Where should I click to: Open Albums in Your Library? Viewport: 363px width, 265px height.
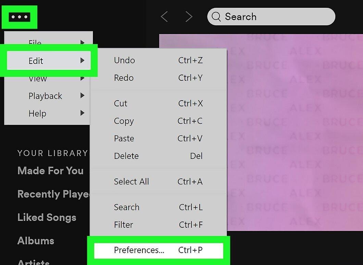pyautogui.click(x=36, y=241)
